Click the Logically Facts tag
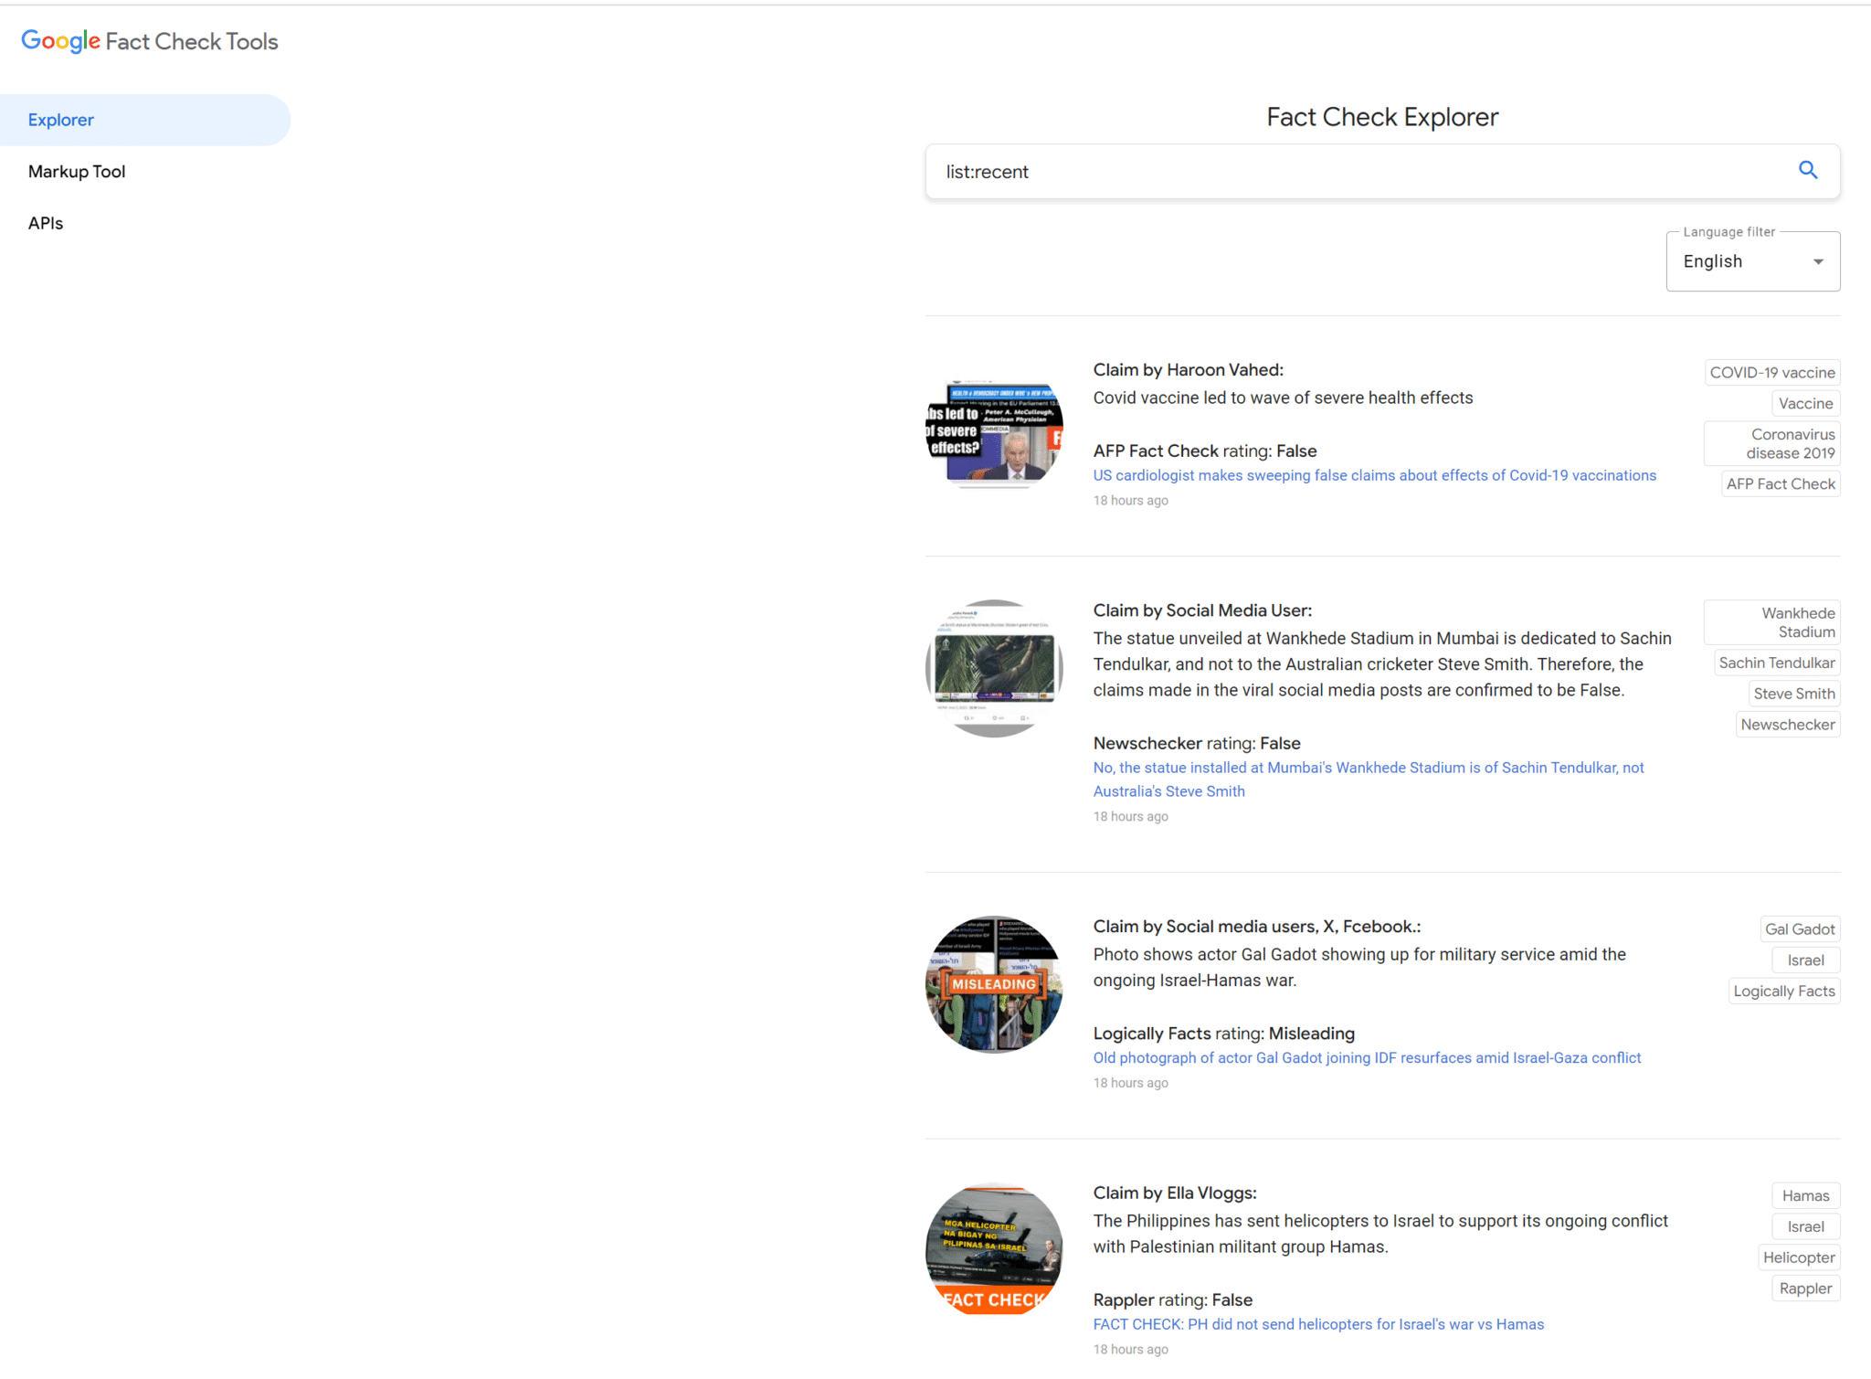This screenshot has height=1379, width=1871. tap(1783, 992)
